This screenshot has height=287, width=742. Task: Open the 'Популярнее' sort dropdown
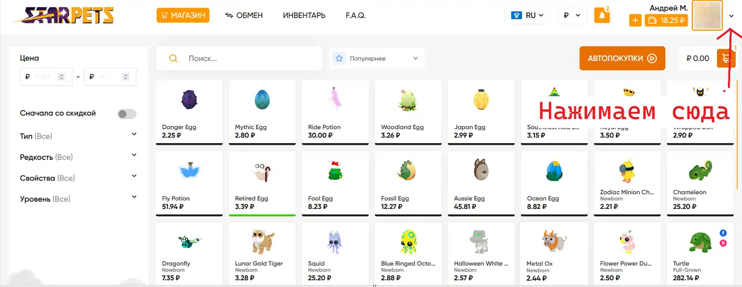[377, 58]
